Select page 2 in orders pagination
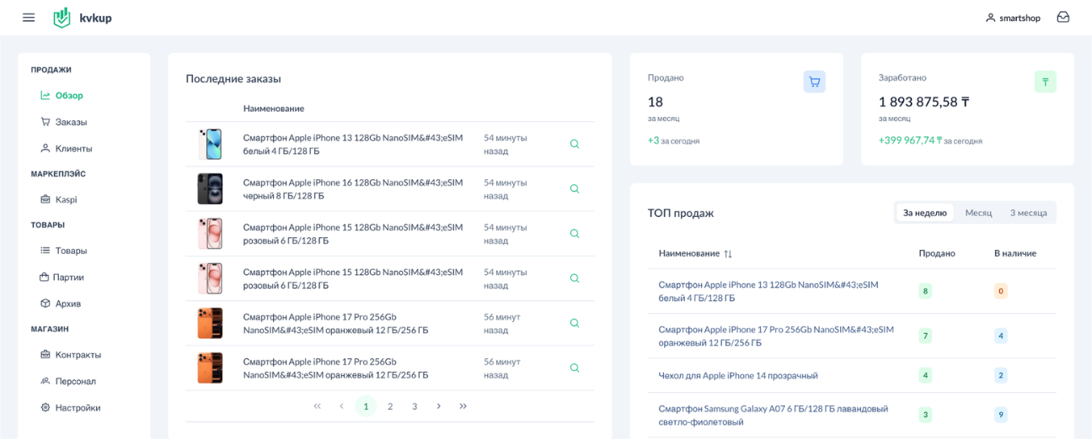The width and height of the screenshot is (1092, 439). click(x=390, y=406)
